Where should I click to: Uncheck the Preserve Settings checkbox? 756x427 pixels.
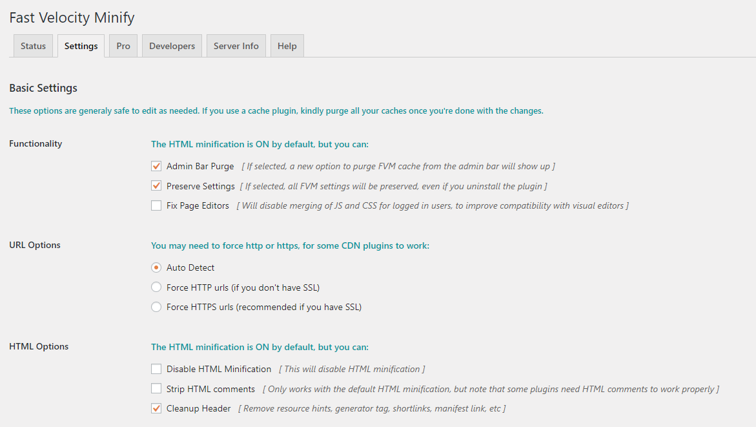(x=156, y=186)
